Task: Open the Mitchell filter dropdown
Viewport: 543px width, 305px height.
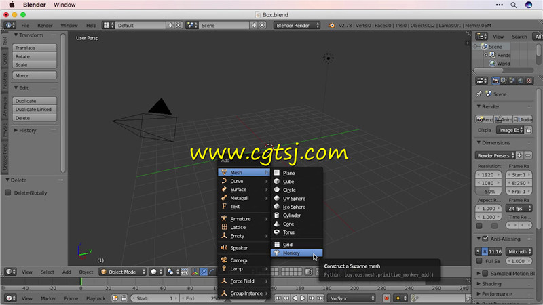Action: pyautogui.click(x=519, y=251)
